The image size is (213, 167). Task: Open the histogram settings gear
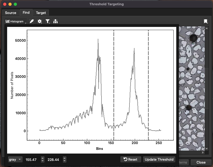(39, 21)
